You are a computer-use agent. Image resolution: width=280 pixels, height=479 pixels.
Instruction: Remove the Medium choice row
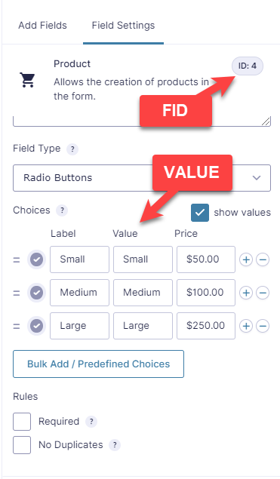pos(263,293)
